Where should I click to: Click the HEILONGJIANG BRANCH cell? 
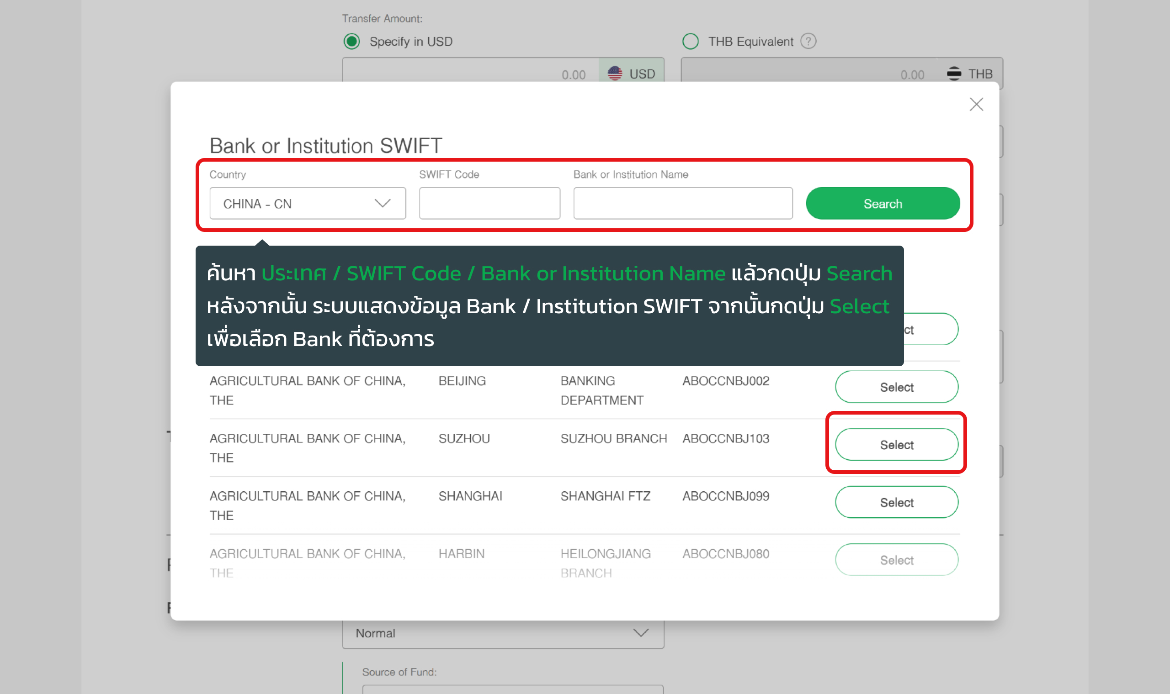[606, 563]
